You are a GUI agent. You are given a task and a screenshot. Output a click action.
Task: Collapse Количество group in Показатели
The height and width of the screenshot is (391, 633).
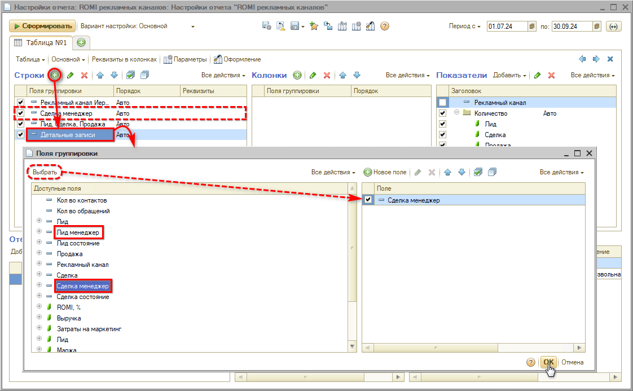pyautogui.click(x=456, y=112)
